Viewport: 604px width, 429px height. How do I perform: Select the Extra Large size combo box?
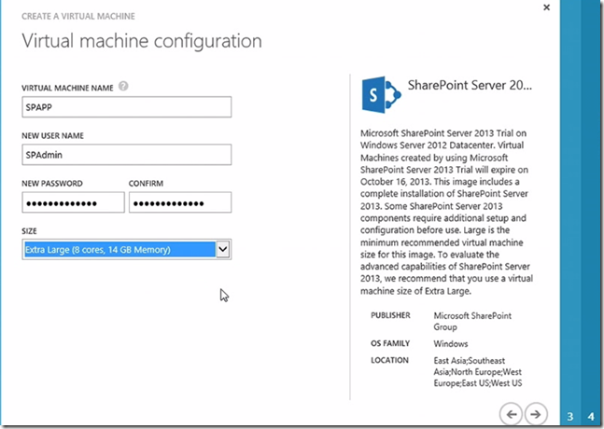pos(127,249)
